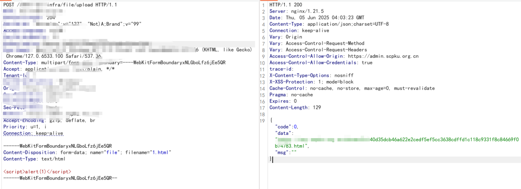Viewport: 521px width, 189px height.
Task: Click line number 19 in response gutter
Action: 262,121
